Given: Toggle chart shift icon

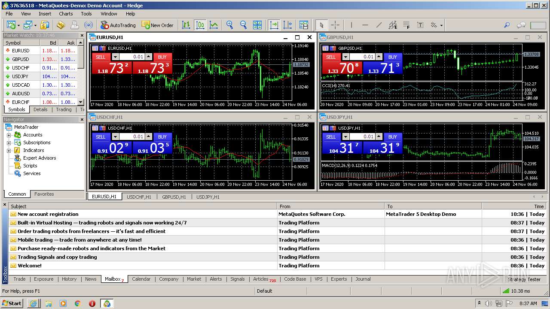Looking at the screenshot, I should click(x=287, y=25).
